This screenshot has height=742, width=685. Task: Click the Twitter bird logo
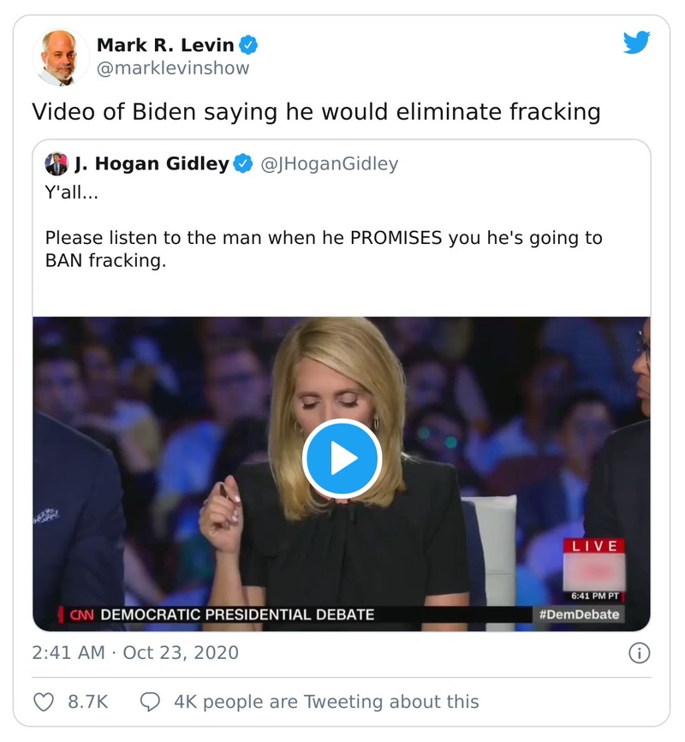pos(636,43)
